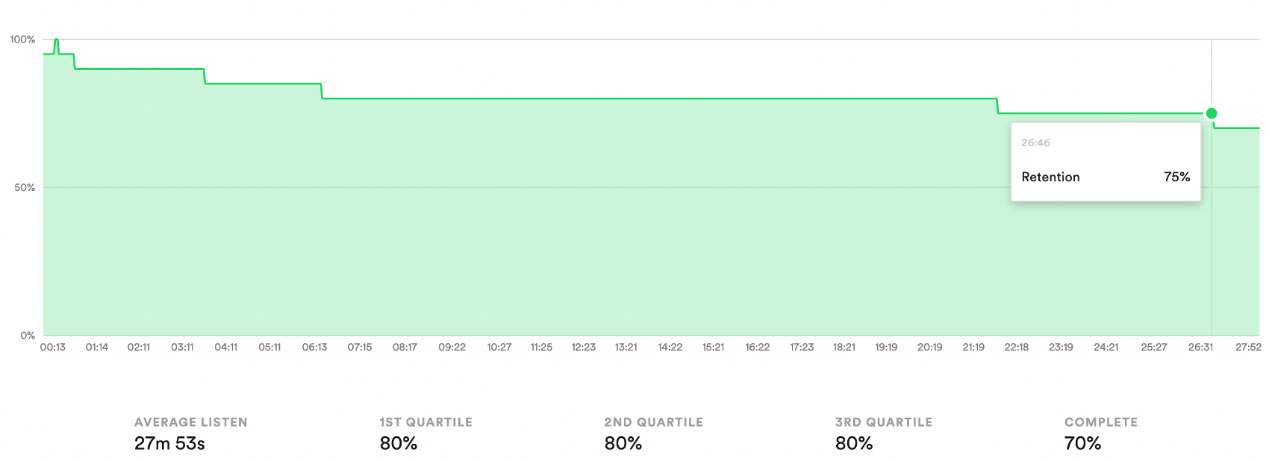Select the 1st Quartile 80% stat
This screenshot has width=1269, height=461.
click(x=425, y=433)
